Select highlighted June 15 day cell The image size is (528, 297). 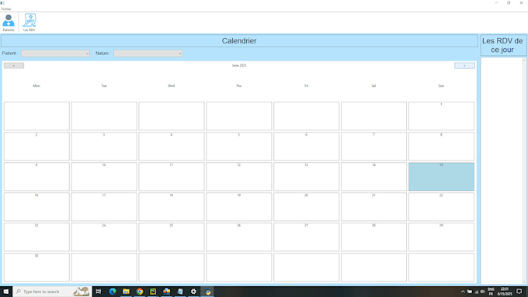coord(441,177)
